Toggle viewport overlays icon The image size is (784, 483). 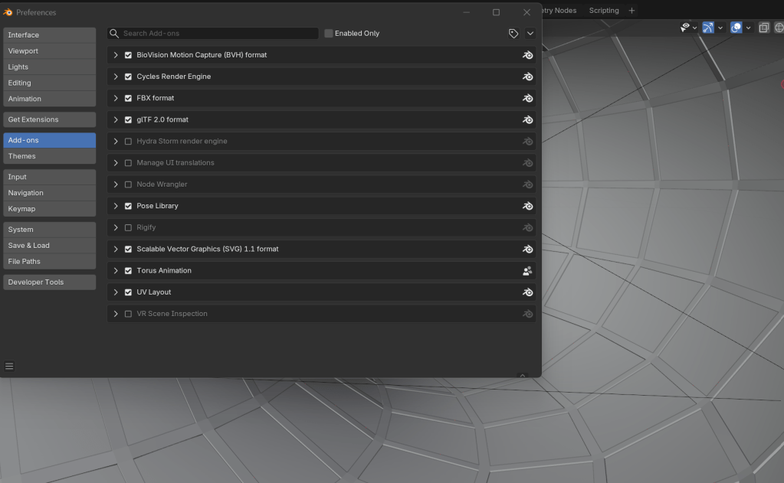(736, 28)
